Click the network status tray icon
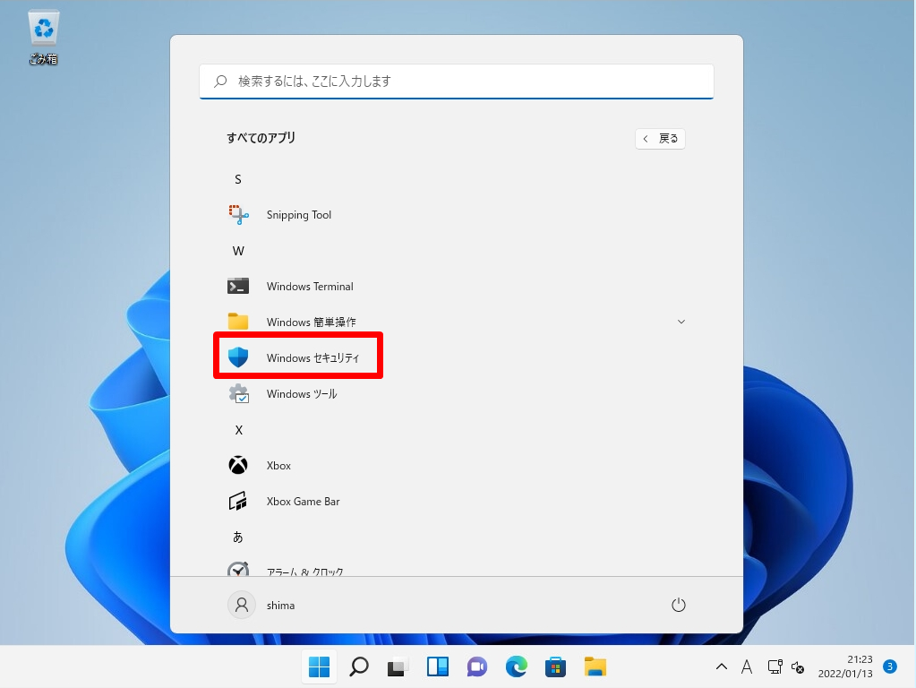The width and height of the screenshot is (916, 688). pyautogui.click(x=775, y=667)
